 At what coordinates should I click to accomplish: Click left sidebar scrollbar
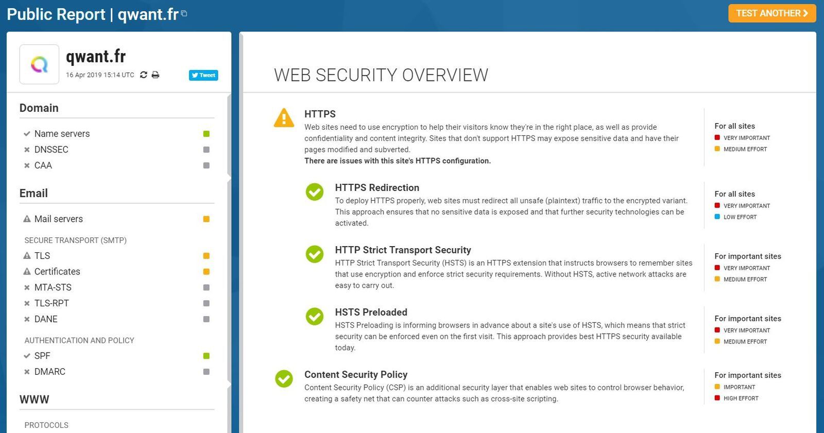(x=229, y=263)
